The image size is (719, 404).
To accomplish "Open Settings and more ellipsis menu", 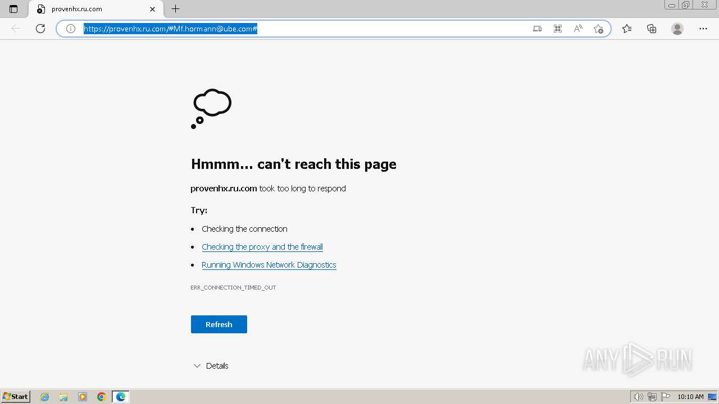I will [703, 29].
